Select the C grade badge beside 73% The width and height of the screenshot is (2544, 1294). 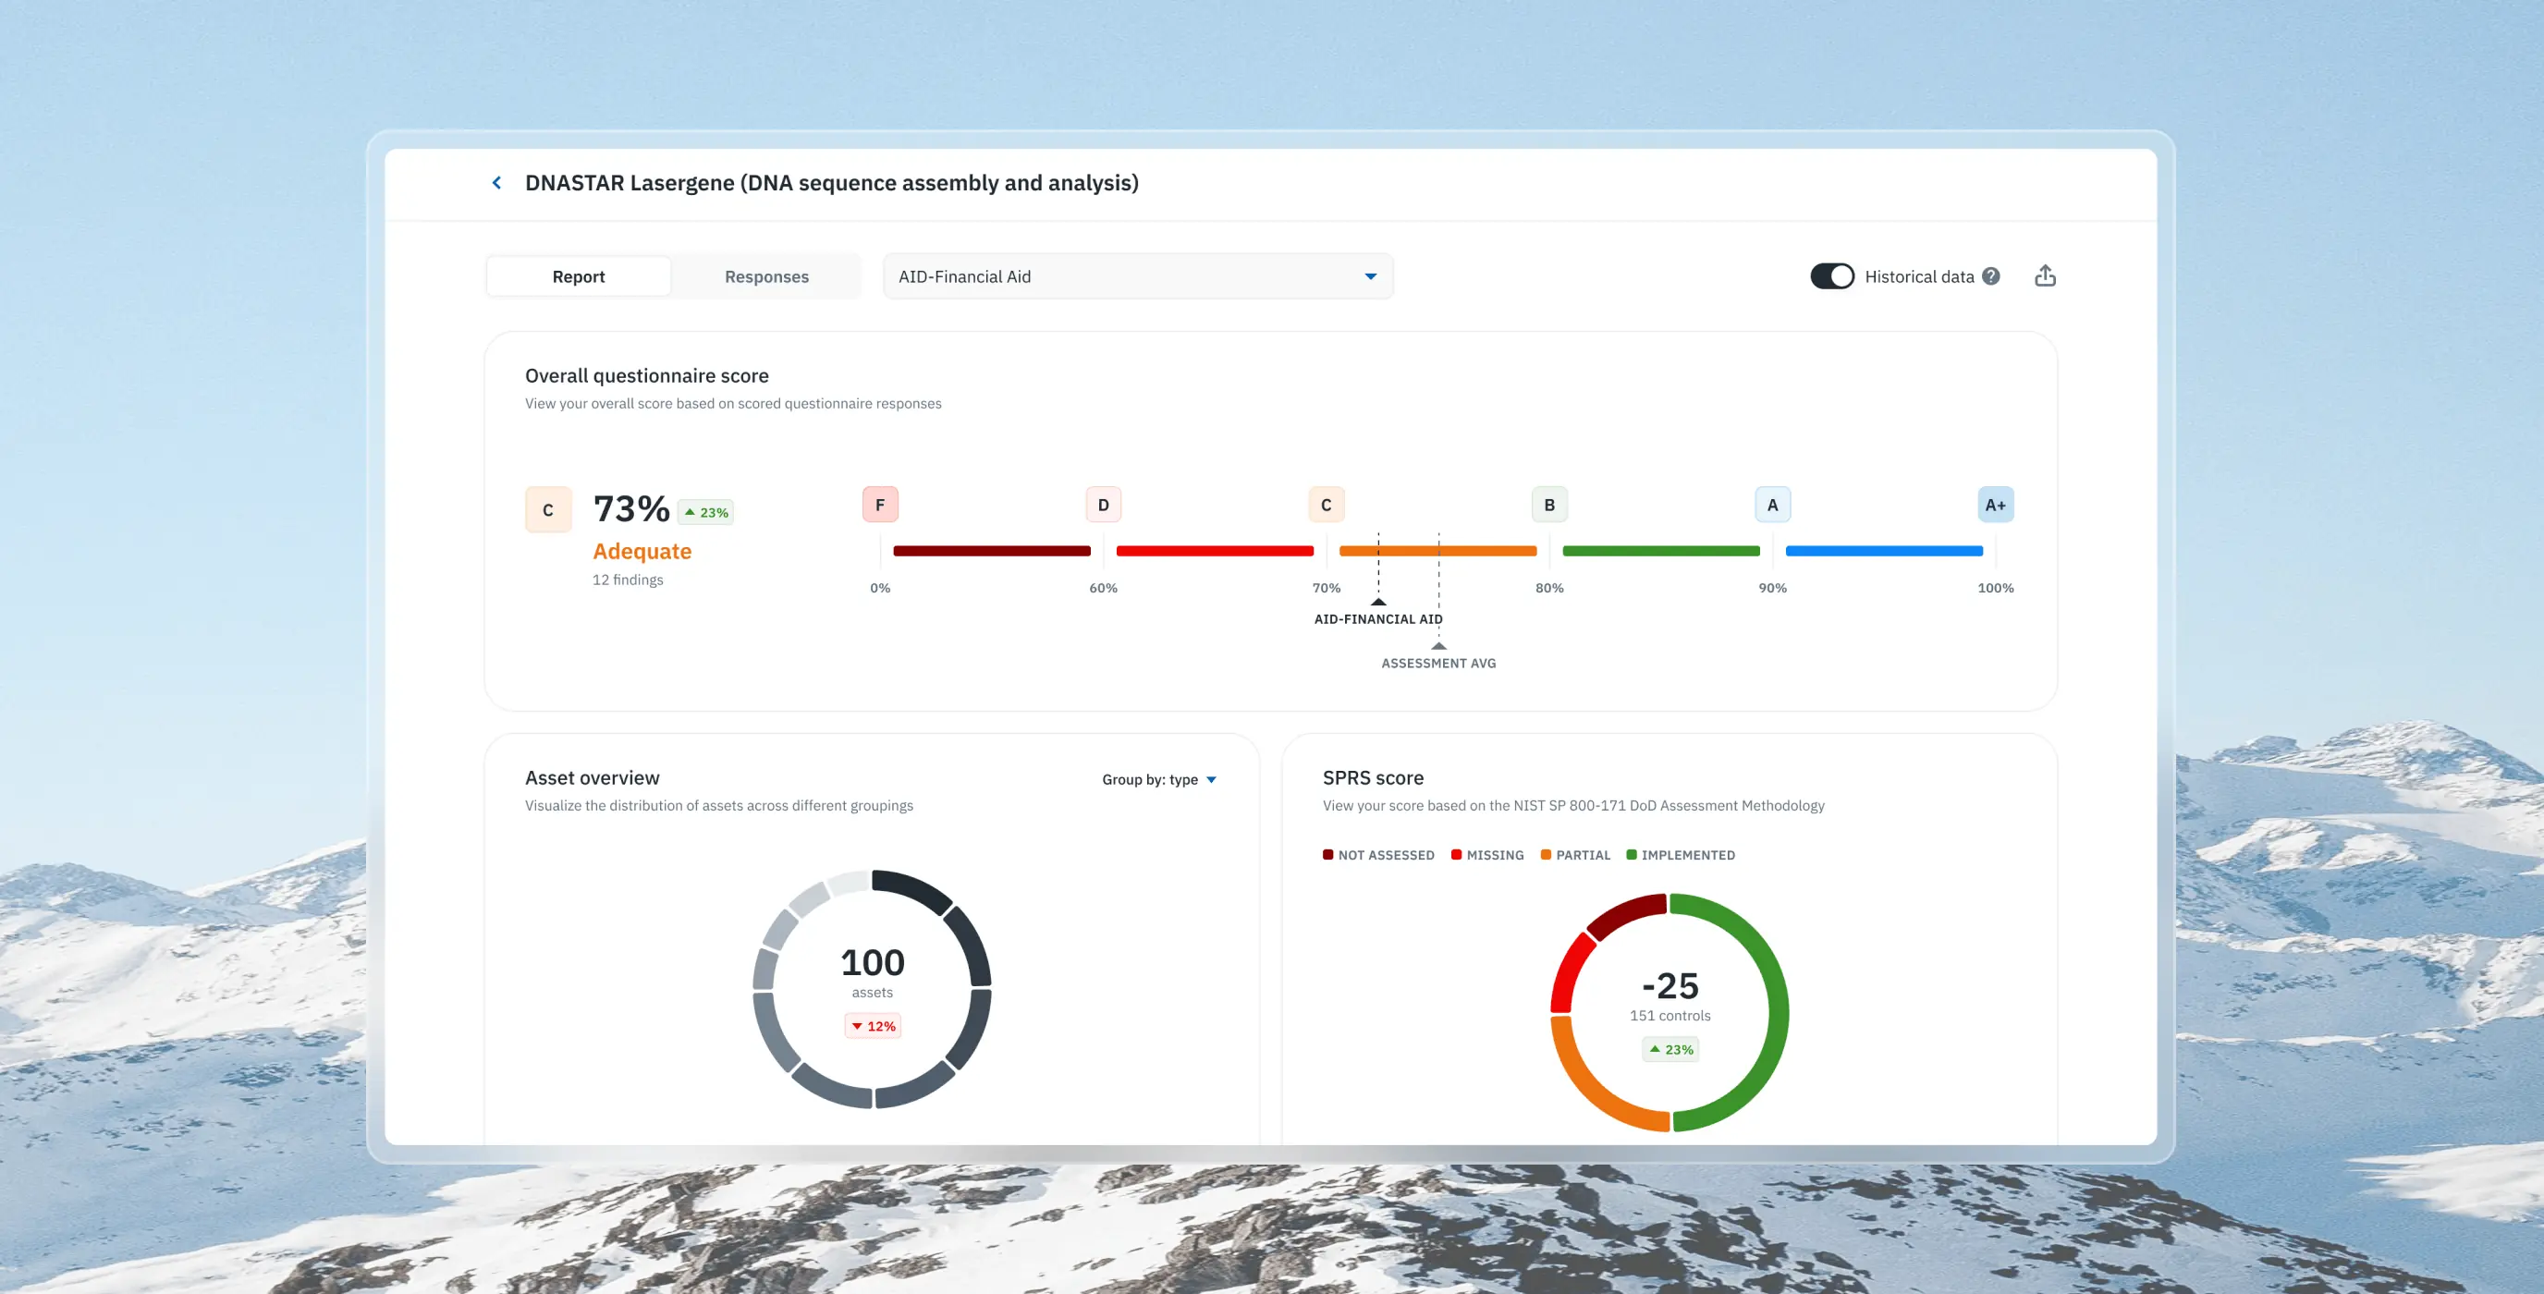click(548, 509)
